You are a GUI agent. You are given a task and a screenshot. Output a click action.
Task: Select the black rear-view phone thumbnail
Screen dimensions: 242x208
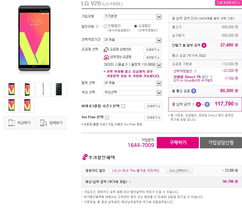(x=59, y=89)
